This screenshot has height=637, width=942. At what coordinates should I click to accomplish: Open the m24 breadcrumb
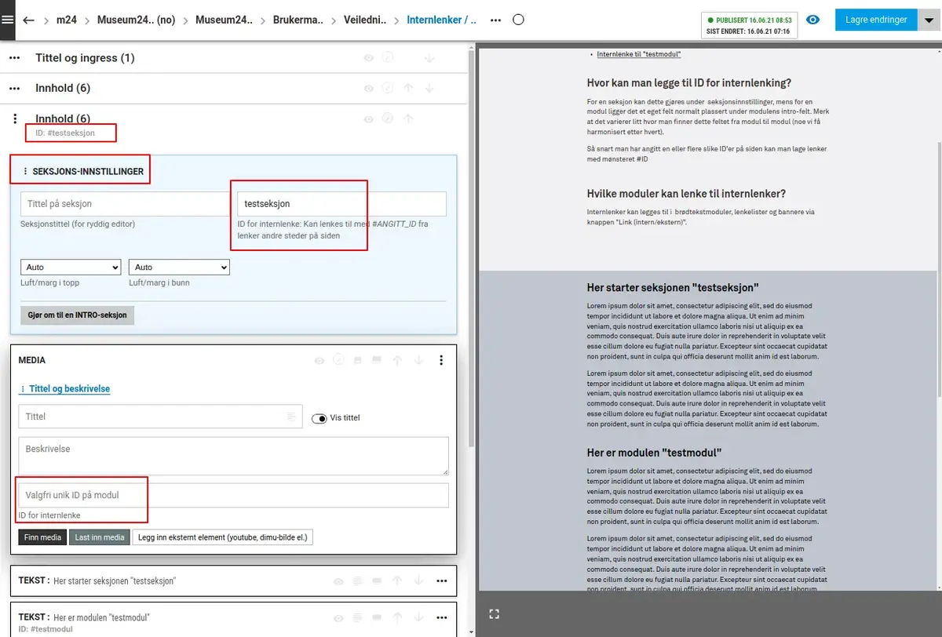[67, 20]
